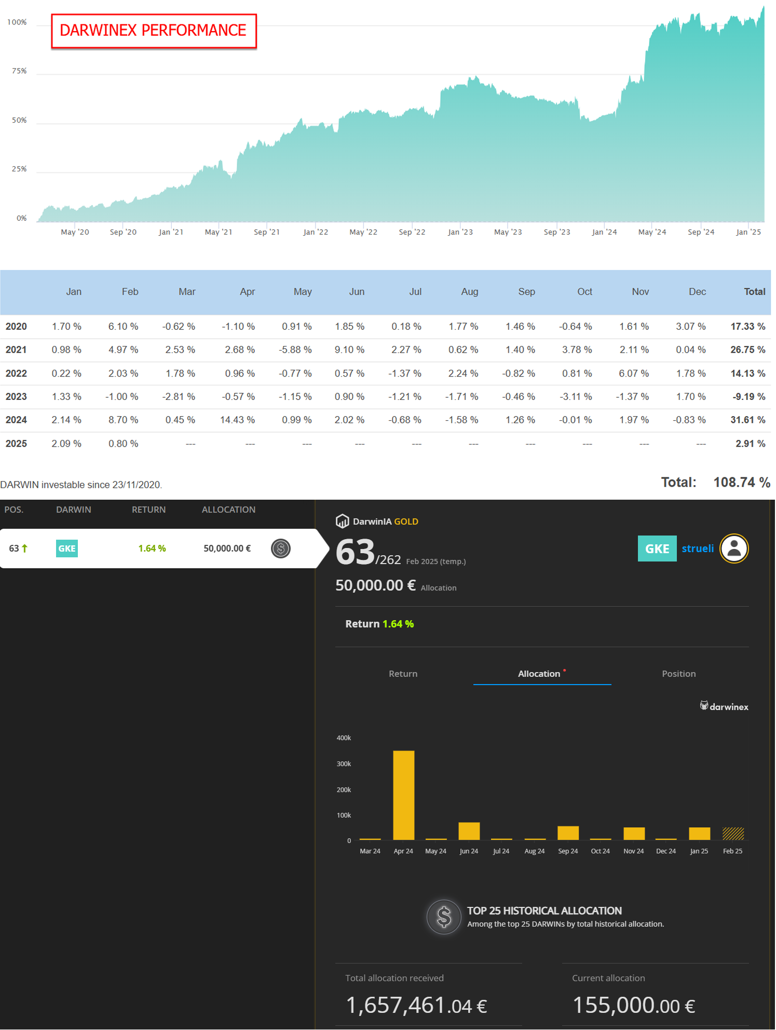Click the 1.64 % return in the GKE list row

tap(152, 549)
